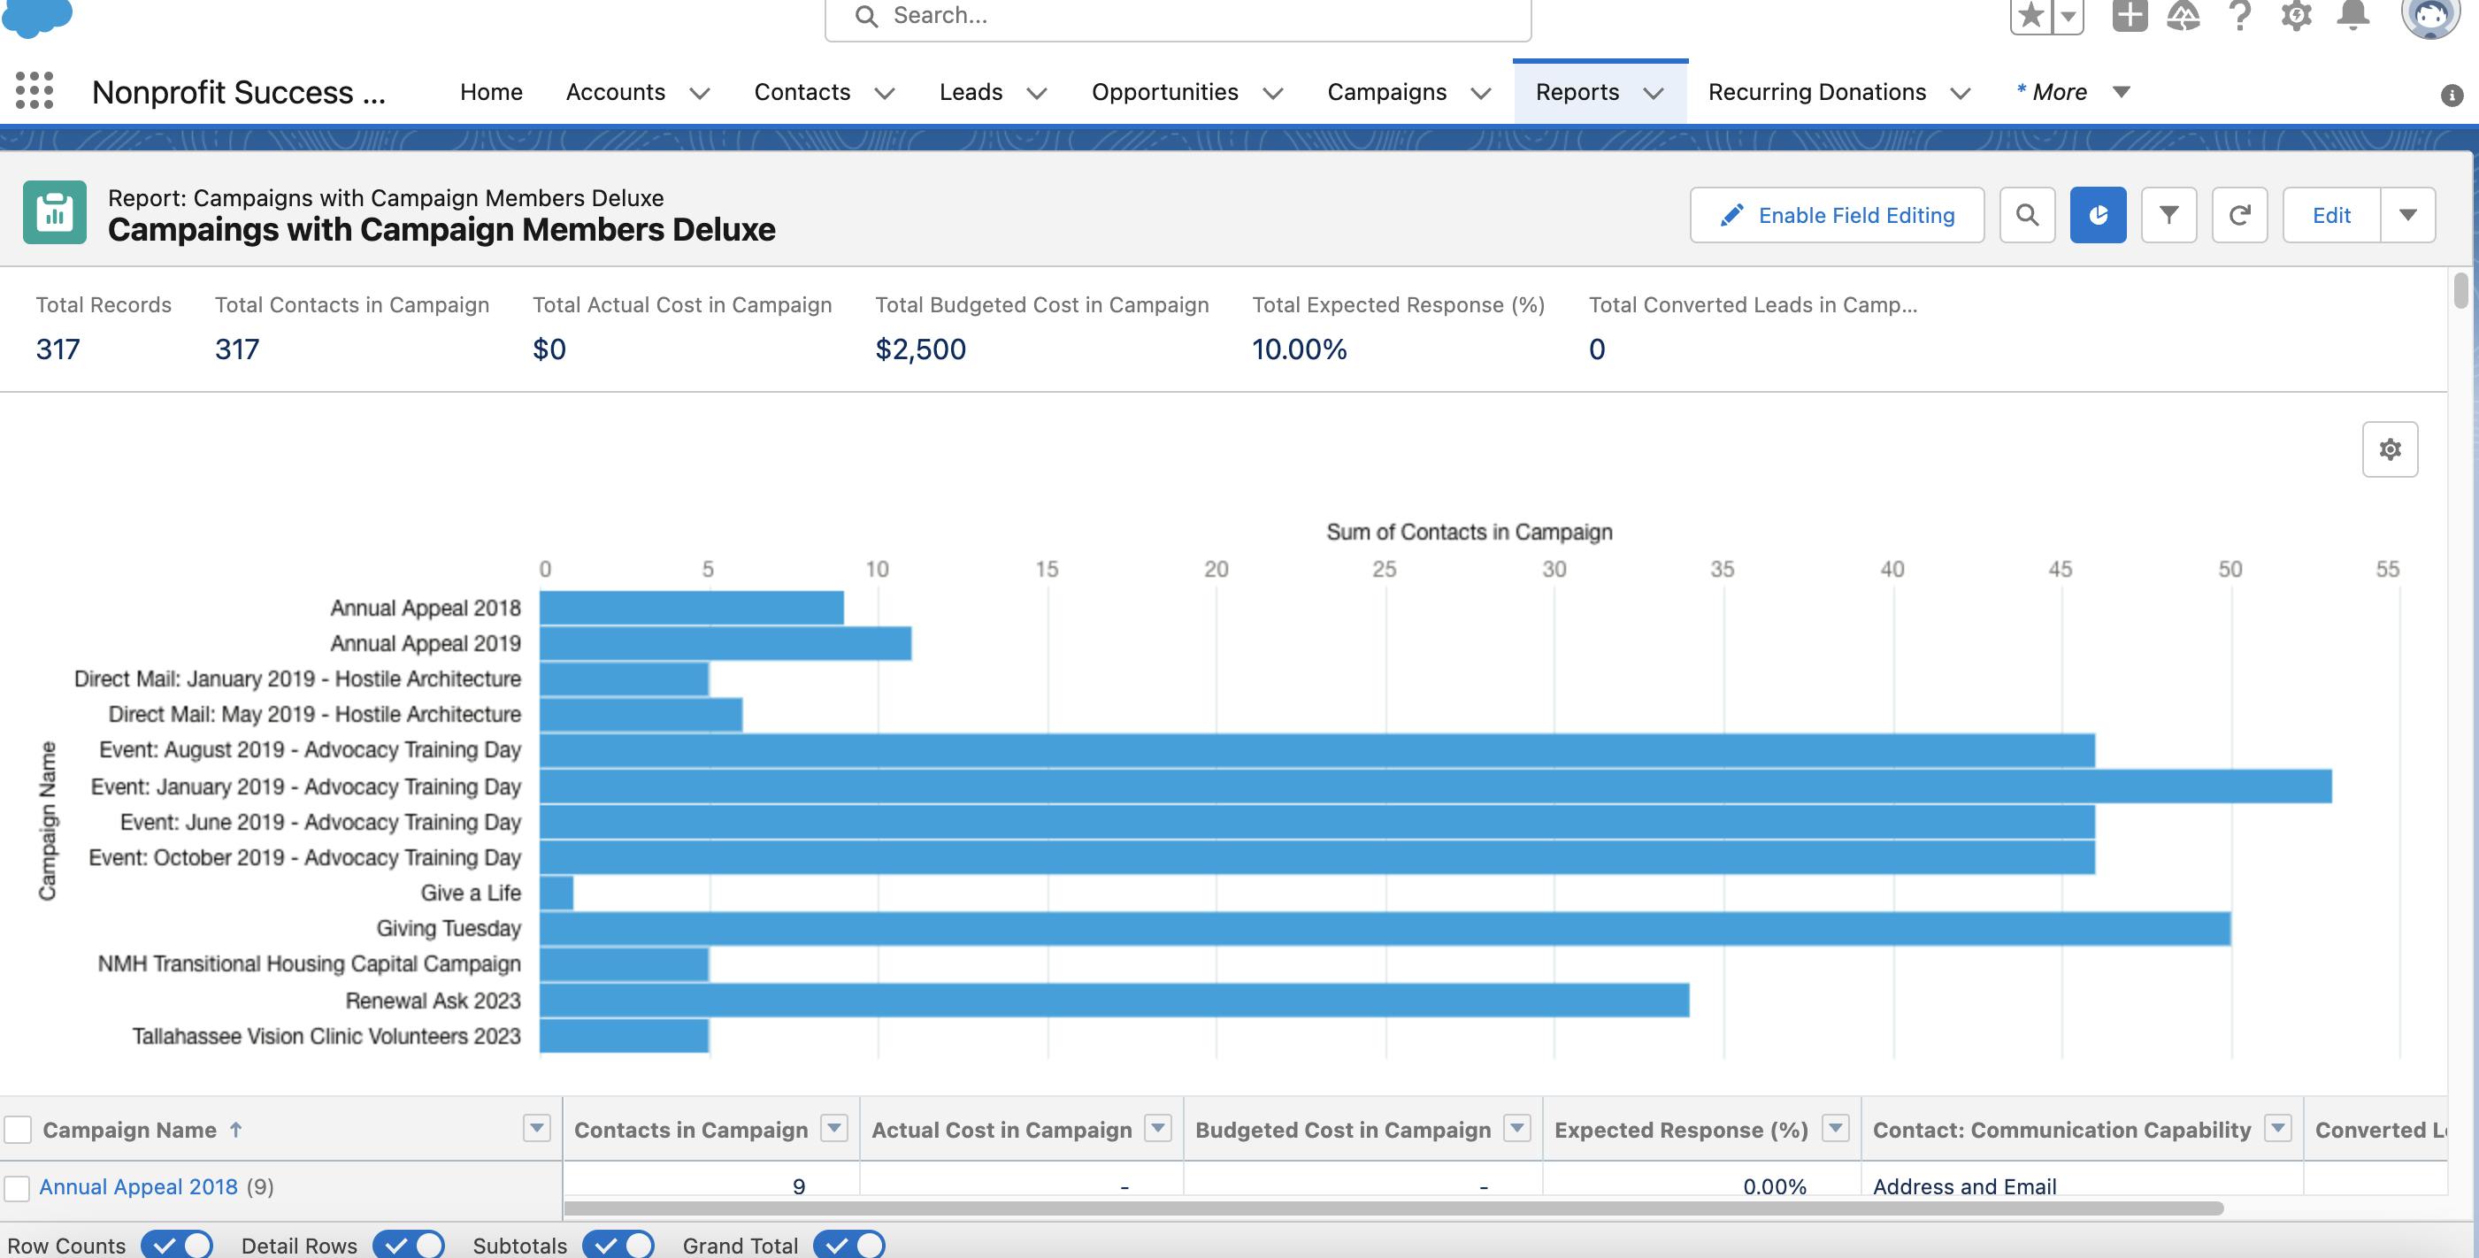This screenshot has height=1258, width=2479.
Task: Expand the Reports tab chevron
Action: point(1654,92)
